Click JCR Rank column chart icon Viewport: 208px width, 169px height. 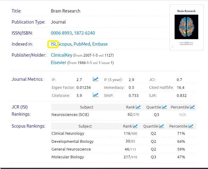[x=138, y=107]
